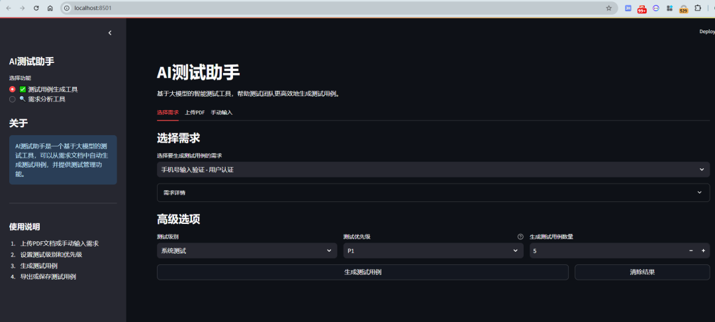Image resolution: width=715 pixels, height=322 pixels.
Task: Reload the page
Action: pyautogui.click(x=36, y=8)
